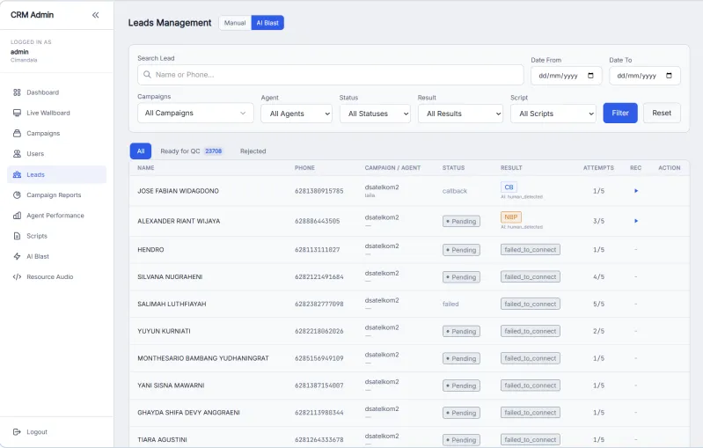Click failed status for Salimah Luthfiayah
Image resolution: width=703 pixels, height=448 pixels.
click(x=450, y=304)
